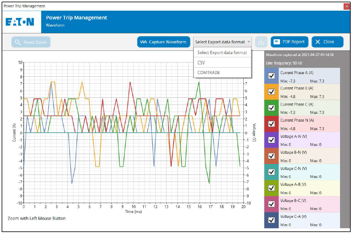
Task: Uncheck Current Phase B checkbox
Action: coord(272,92)
